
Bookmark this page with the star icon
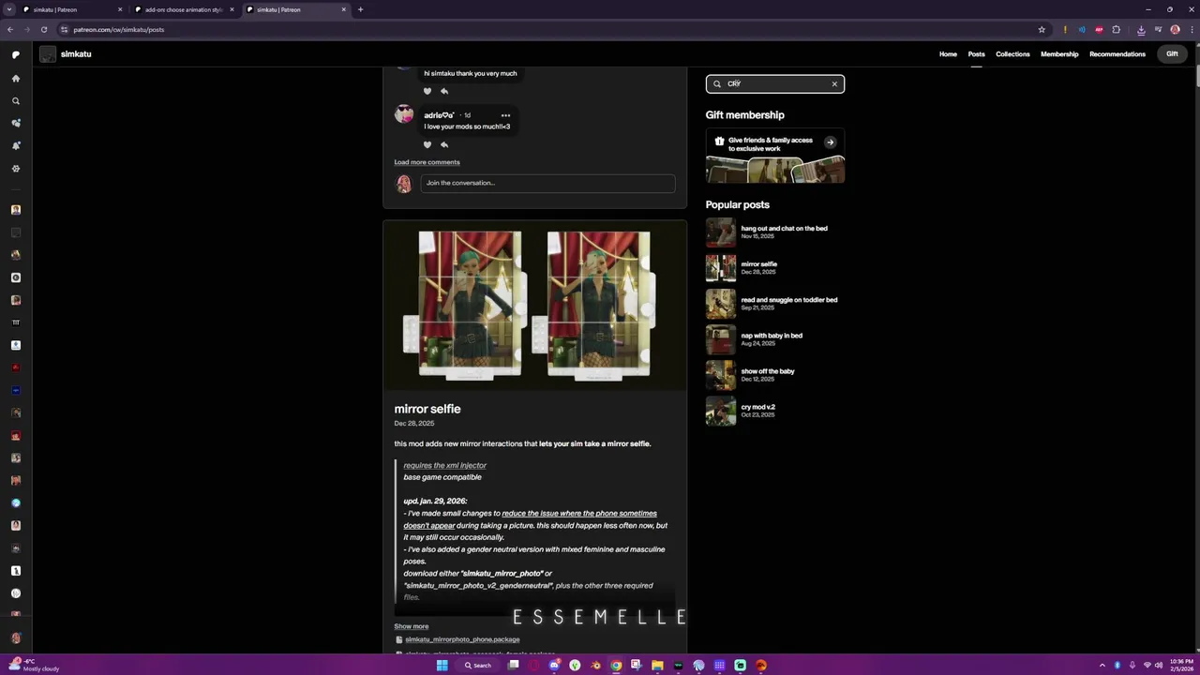coord(1042,29)
